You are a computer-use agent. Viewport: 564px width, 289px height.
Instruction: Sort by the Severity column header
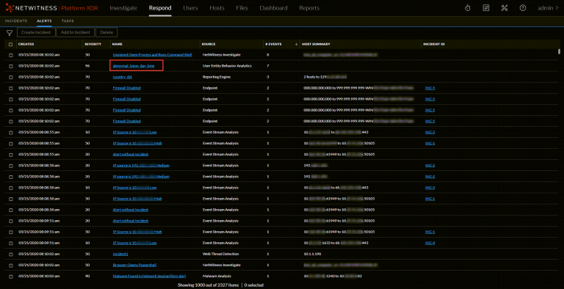(x=93, y=44)
